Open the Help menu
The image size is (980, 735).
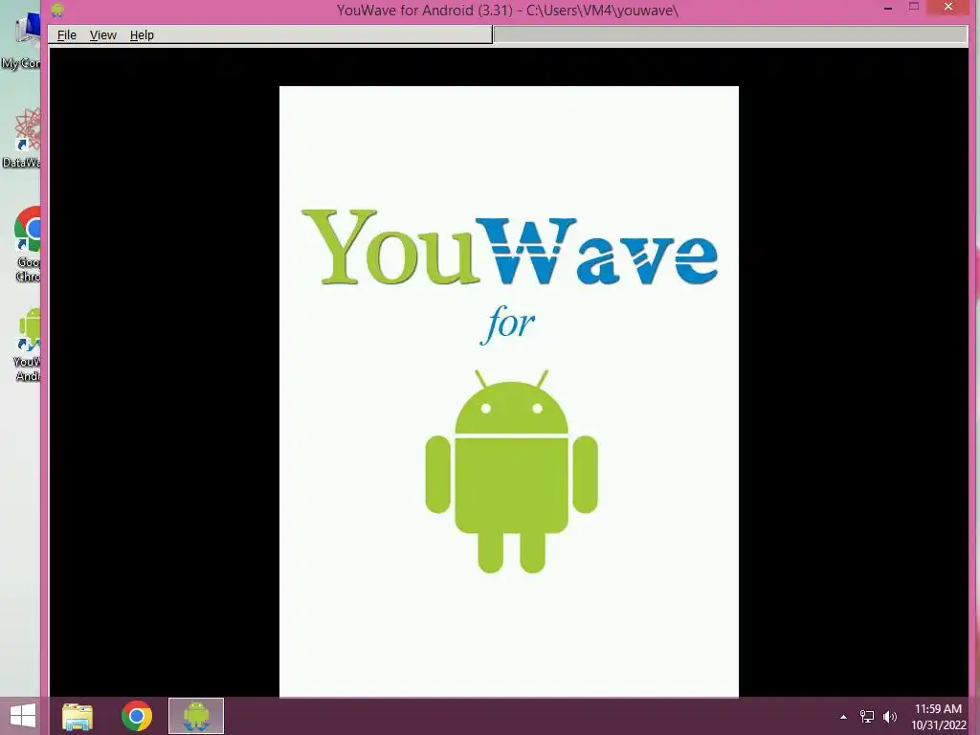[142, 35]
